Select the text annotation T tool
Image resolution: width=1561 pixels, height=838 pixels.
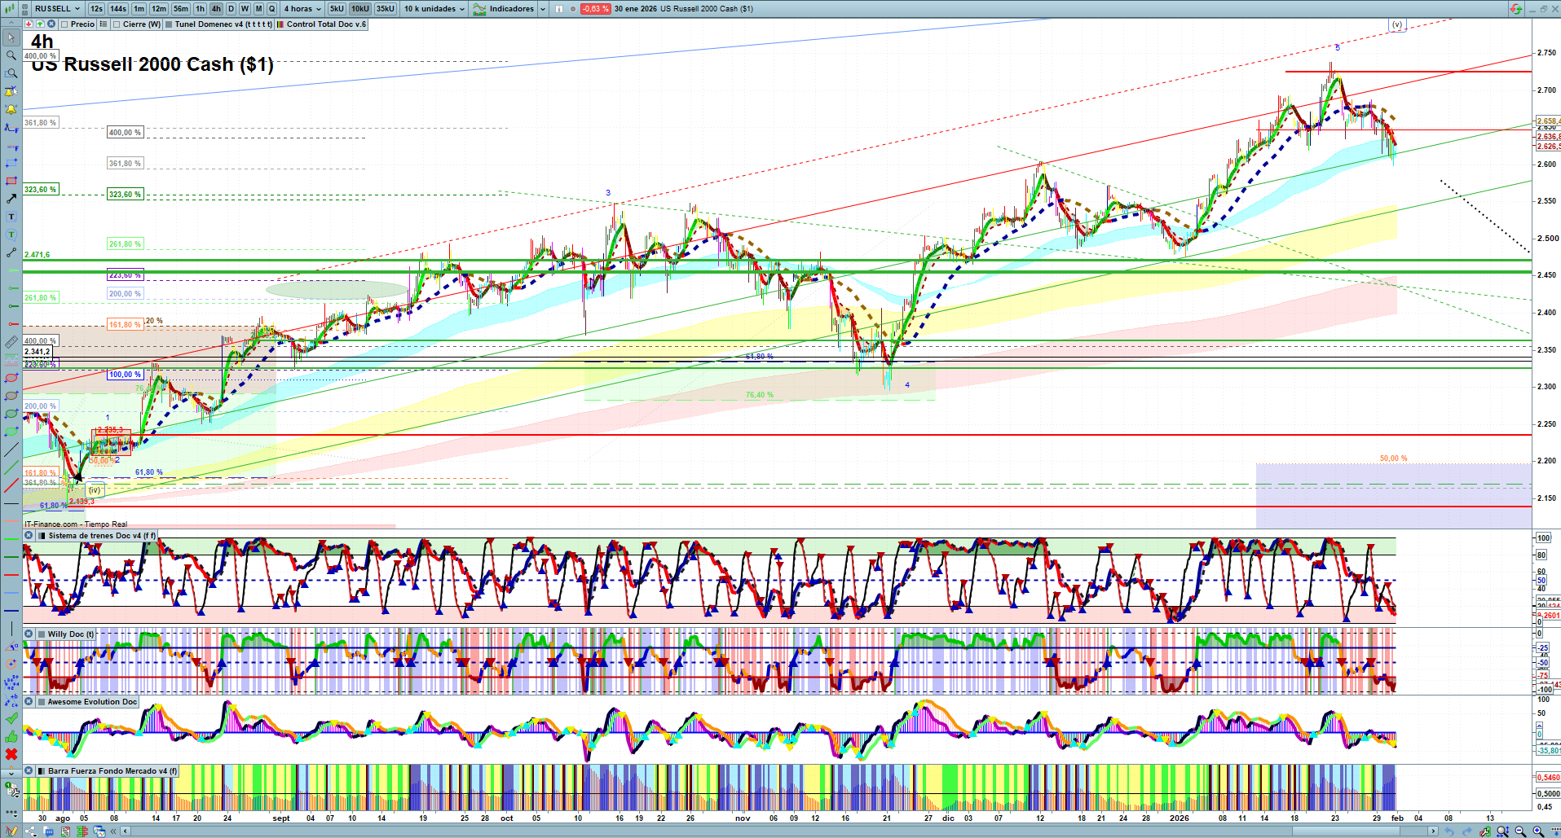point(11,217)
